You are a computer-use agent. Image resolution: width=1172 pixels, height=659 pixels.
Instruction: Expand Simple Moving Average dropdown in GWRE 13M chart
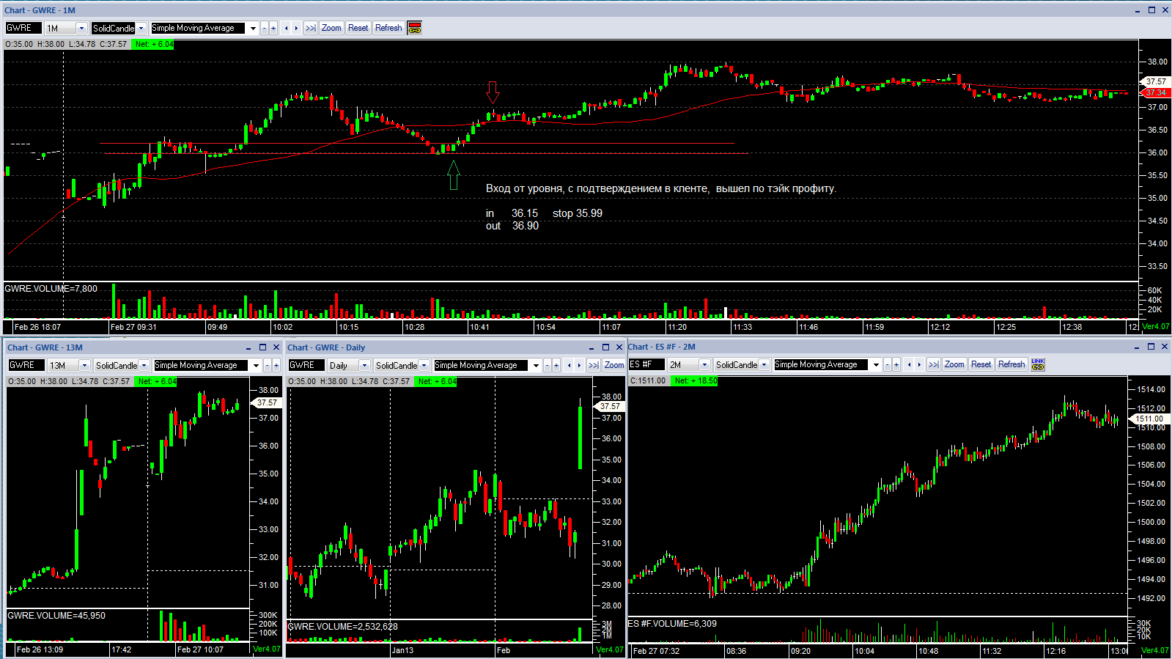[256, 365]
